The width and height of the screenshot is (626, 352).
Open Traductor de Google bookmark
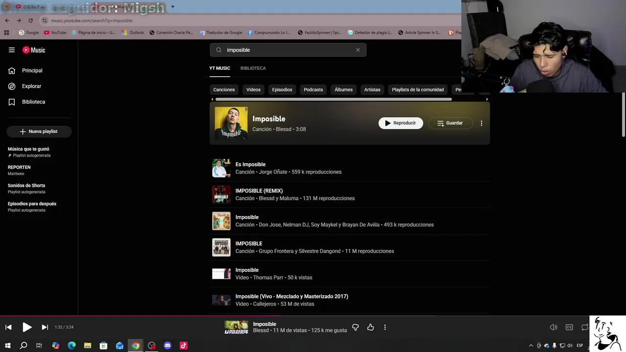point(221,33)
